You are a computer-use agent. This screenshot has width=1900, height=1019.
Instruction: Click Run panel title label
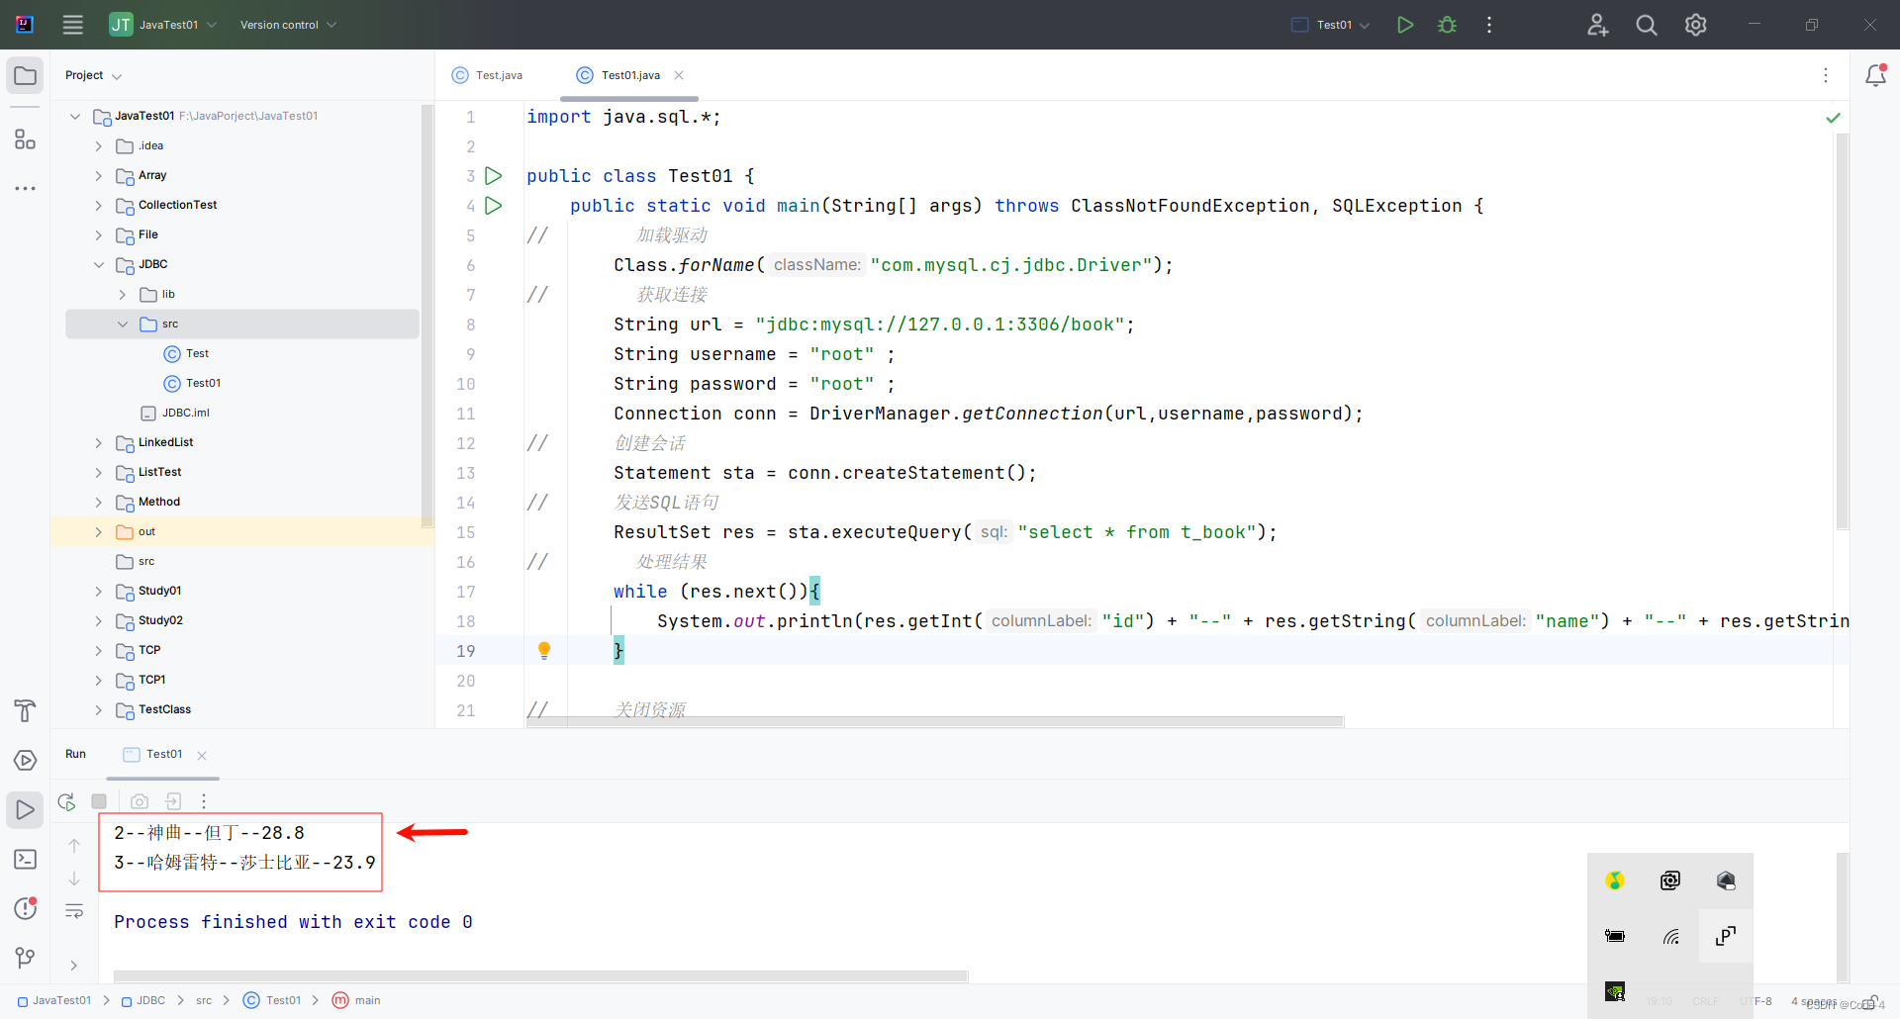(75, 754)
